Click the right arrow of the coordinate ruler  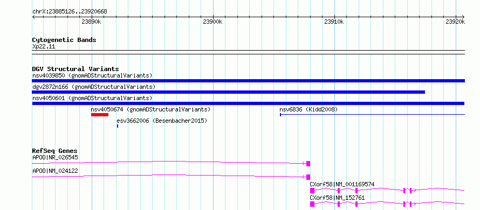pyautogui.click(x=463, y=17)
